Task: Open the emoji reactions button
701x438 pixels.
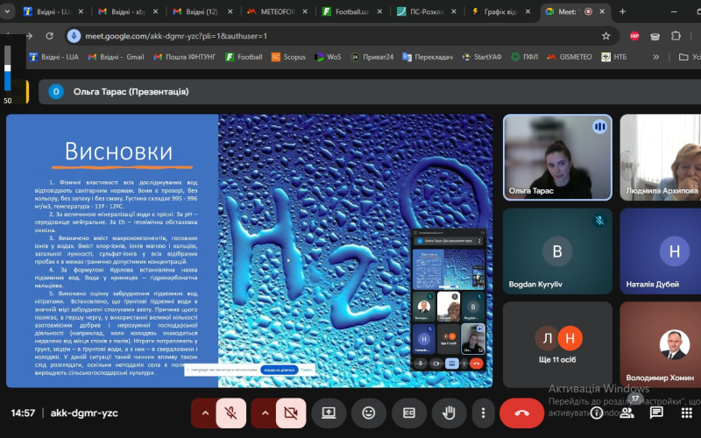Action: click(x=368, y=413)
